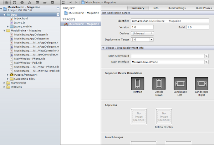This screenshot has height=145, width=214.
Task: Select MusicBrainz__M...eAppDelegate.m file
Action: coord(37,47)
